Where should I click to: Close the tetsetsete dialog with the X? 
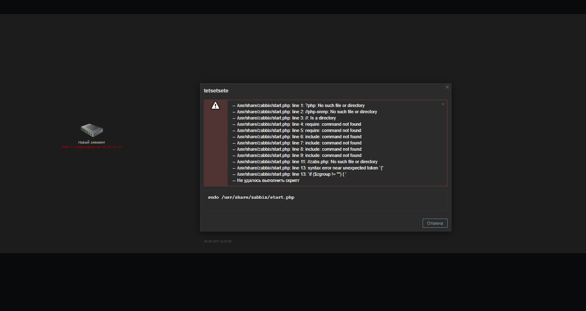click(x=447, y=87)
